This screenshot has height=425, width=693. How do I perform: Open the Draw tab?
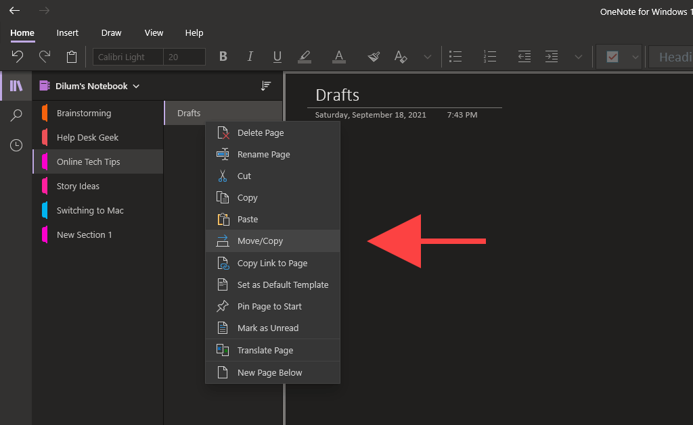coord(112,32)
